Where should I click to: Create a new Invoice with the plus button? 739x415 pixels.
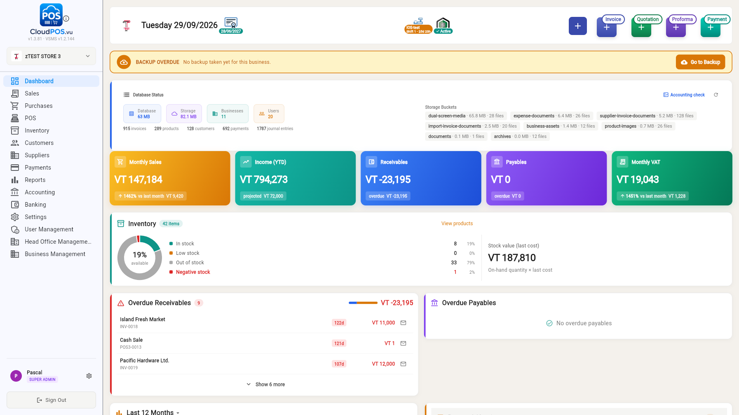point(607,28)
